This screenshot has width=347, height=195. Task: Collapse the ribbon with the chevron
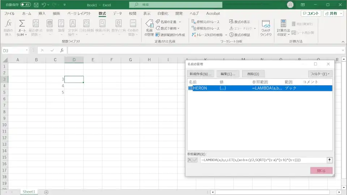343,42
